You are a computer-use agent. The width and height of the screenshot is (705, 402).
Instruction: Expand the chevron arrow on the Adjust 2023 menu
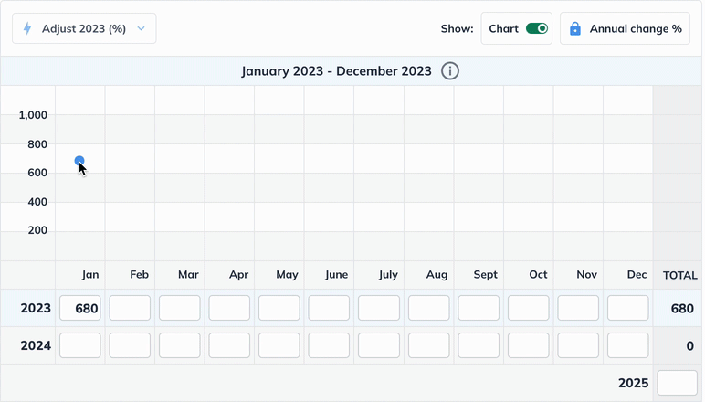[142, 28]
